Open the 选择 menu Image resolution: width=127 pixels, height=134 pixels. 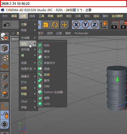pos(32,16)
